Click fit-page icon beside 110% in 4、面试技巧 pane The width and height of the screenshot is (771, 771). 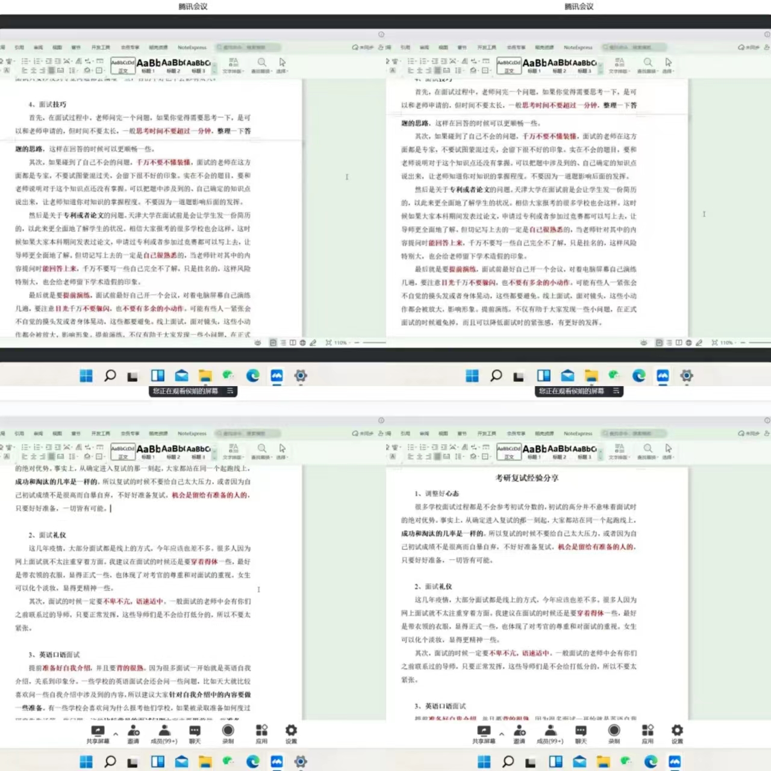pyautogui.click(x=329, y=342)
